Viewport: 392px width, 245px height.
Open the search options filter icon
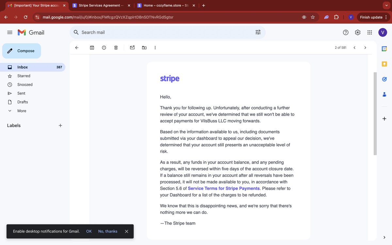258,32
